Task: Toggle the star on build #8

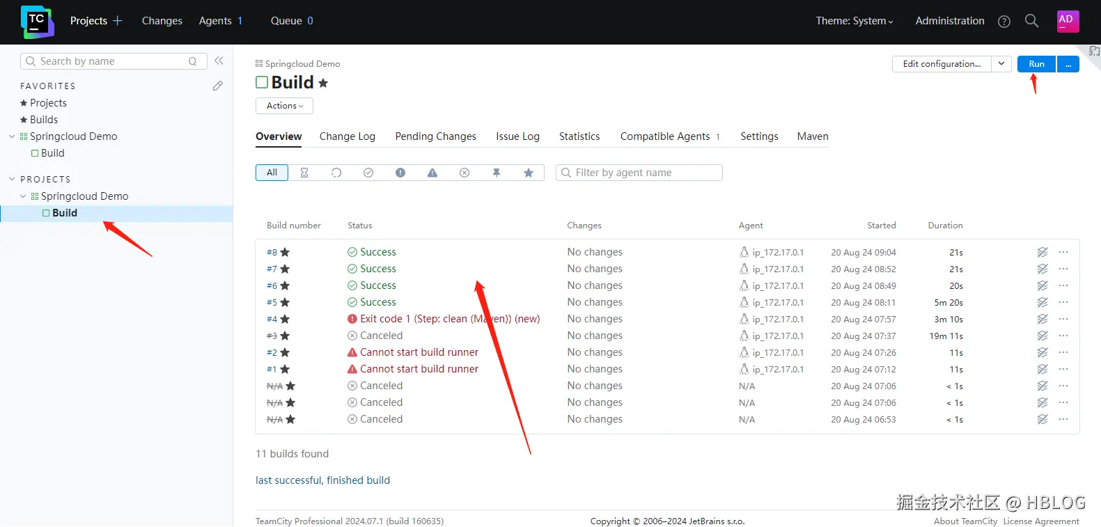Action: click(x=285, y=252)
